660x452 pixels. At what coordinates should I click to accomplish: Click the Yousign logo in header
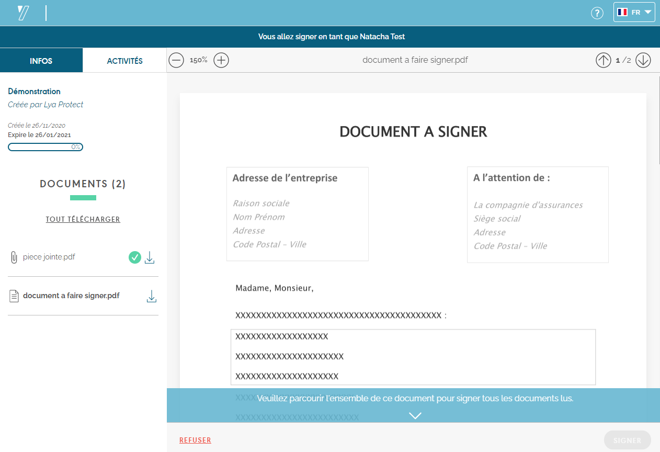[x=23, y=13]
